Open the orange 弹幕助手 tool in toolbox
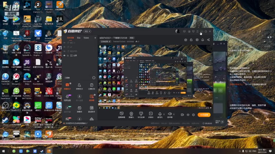Image resolution: width=275 pixels, height=154 pixels. tap(67, 86)
